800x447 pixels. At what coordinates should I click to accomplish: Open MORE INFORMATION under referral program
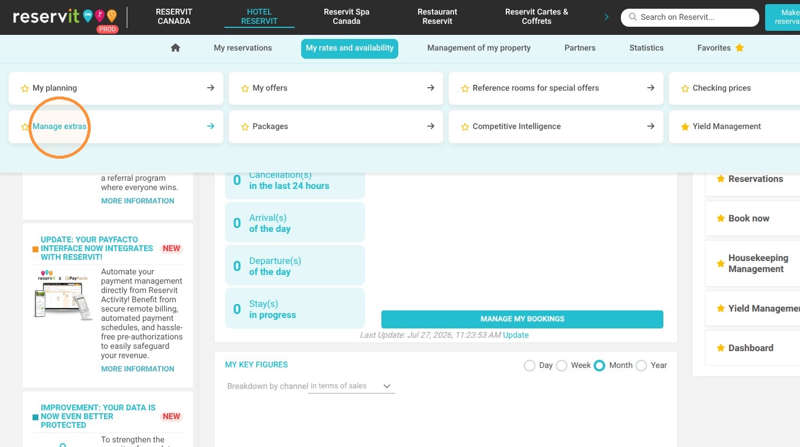pyautogui.click(x=138, y=201)
